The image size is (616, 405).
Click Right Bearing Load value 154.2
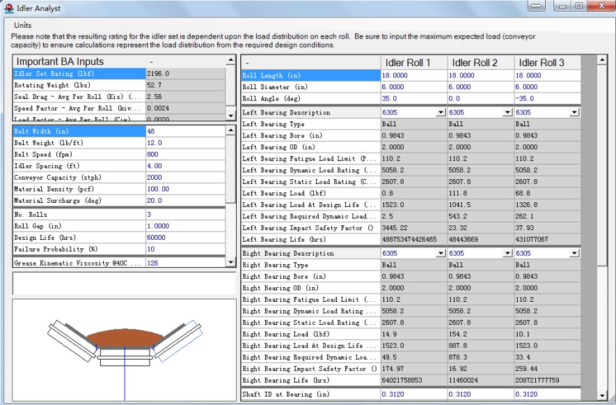[480, 334]
